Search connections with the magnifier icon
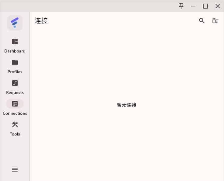This screenshot has width=224, height=181. point(202,21)
